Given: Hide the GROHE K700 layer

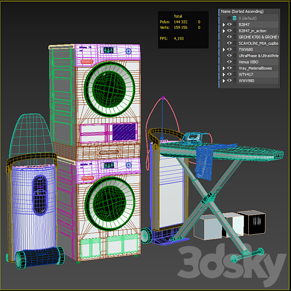Looking at the screenshot, I should [229, 36].
